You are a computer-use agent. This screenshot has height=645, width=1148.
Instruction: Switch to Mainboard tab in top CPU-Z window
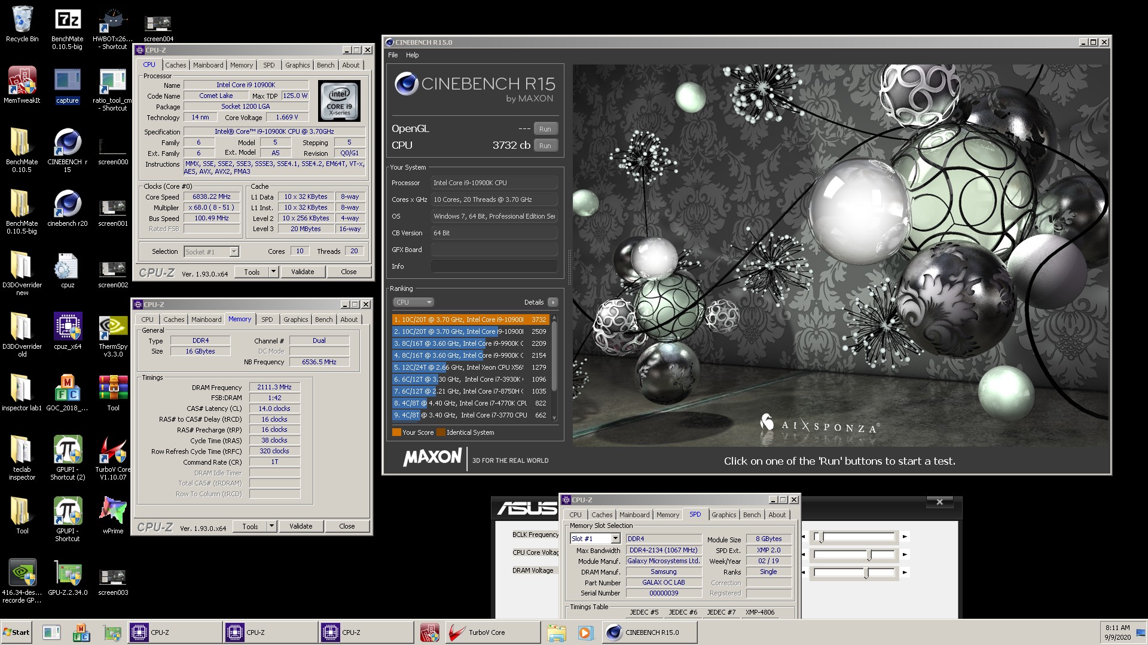pyautogui.click(x=208, y=65)
